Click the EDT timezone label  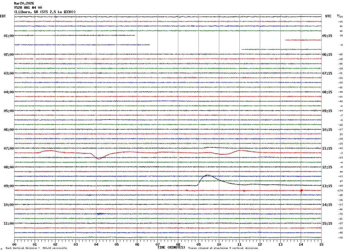[x=3, y=16]
